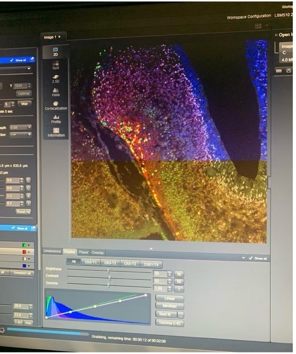
Task: Click the save icon in Open Images panel
Action: click(x=289, y=71)
